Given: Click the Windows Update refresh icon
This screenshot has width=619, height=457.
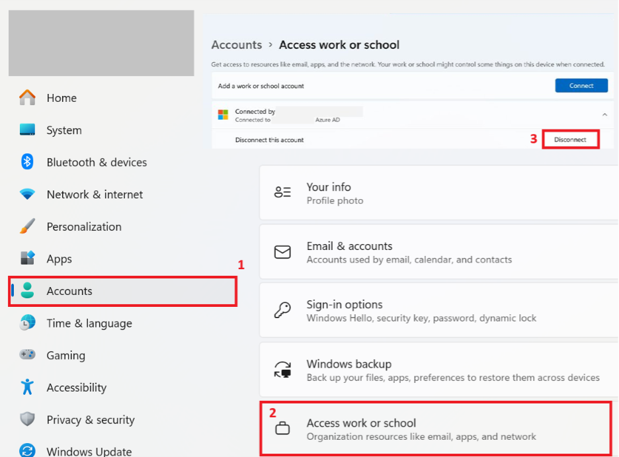Looking at the screenshot, I should pos(27,450).
